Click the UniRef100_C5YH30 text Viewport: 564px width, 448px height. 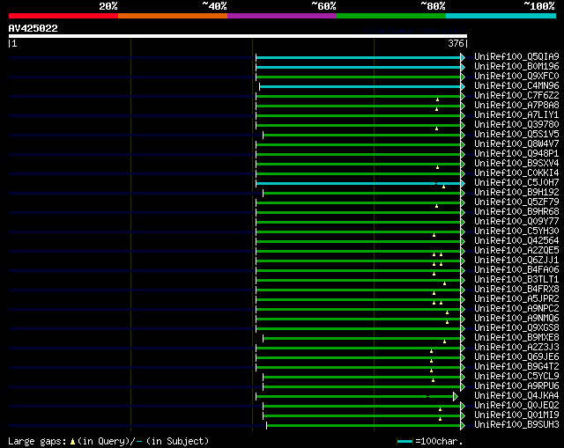516,231
